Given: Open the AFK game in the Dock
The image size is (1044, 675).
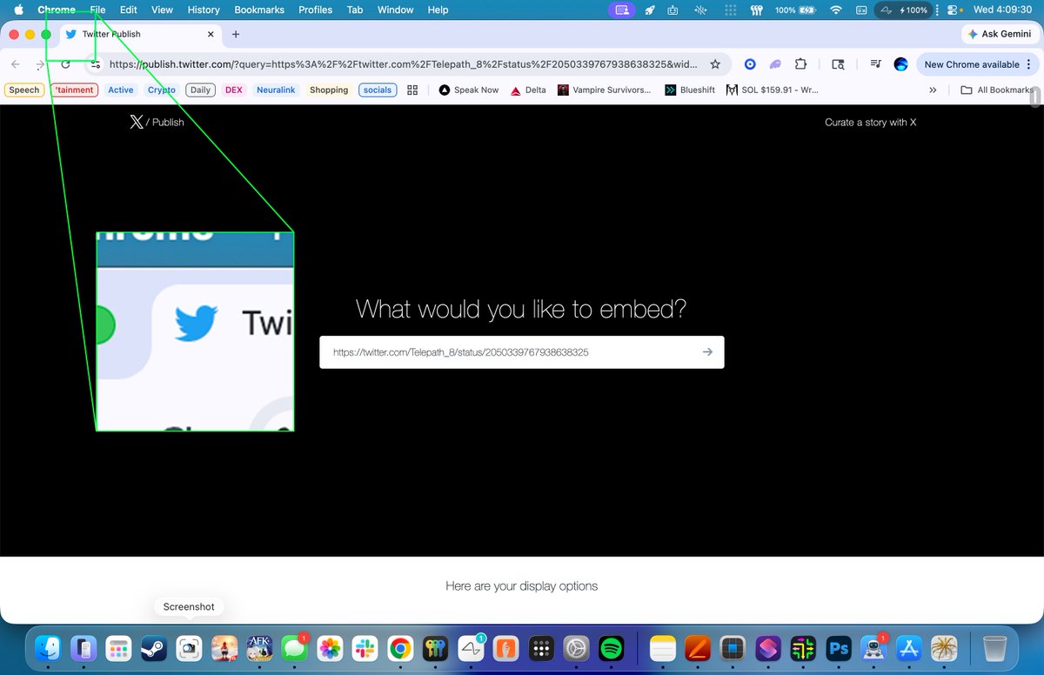Looking at the screenshot, I should (x=259, y=648).
